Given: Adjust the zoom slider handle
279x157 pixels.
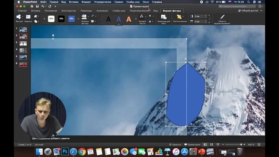Looking at the screenshot, I should [241, 144].
